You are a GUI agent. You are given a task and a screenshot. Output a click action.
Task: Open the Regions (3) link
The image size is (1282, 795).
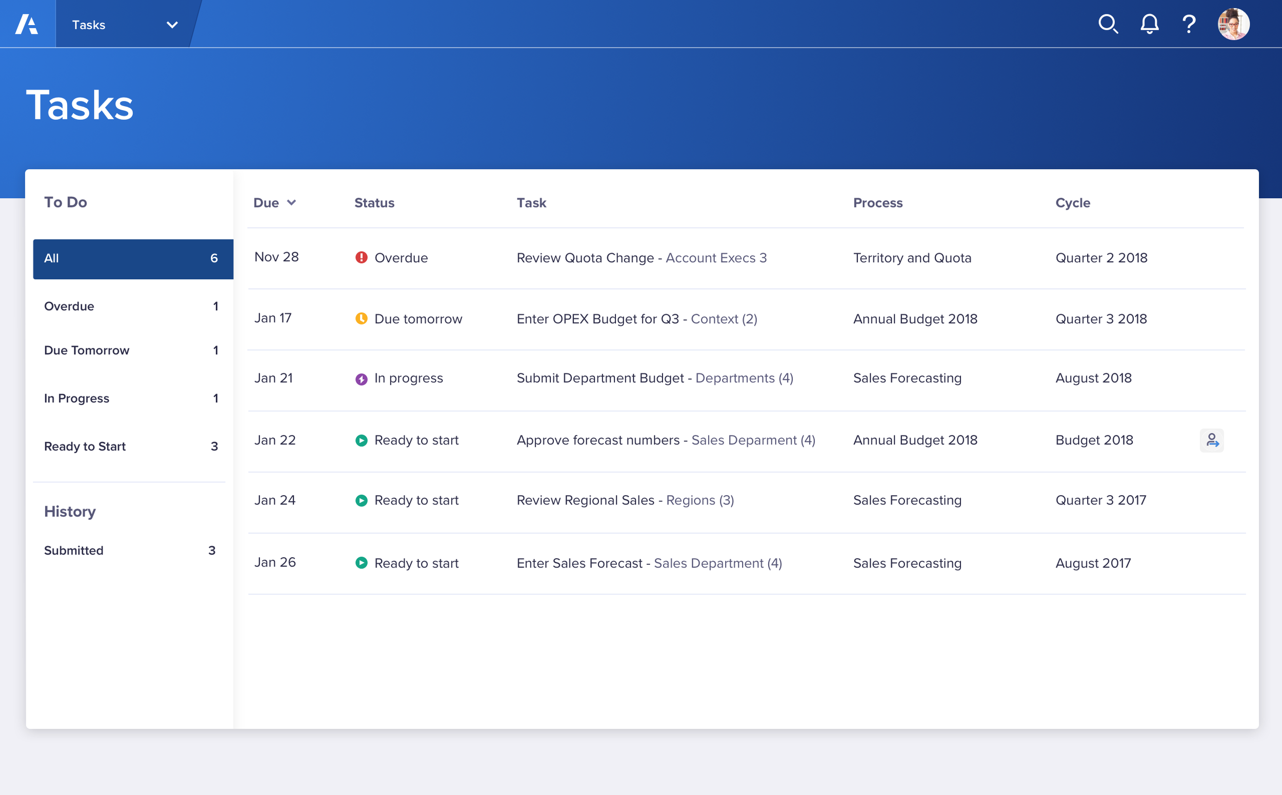(x=699, y=501)
